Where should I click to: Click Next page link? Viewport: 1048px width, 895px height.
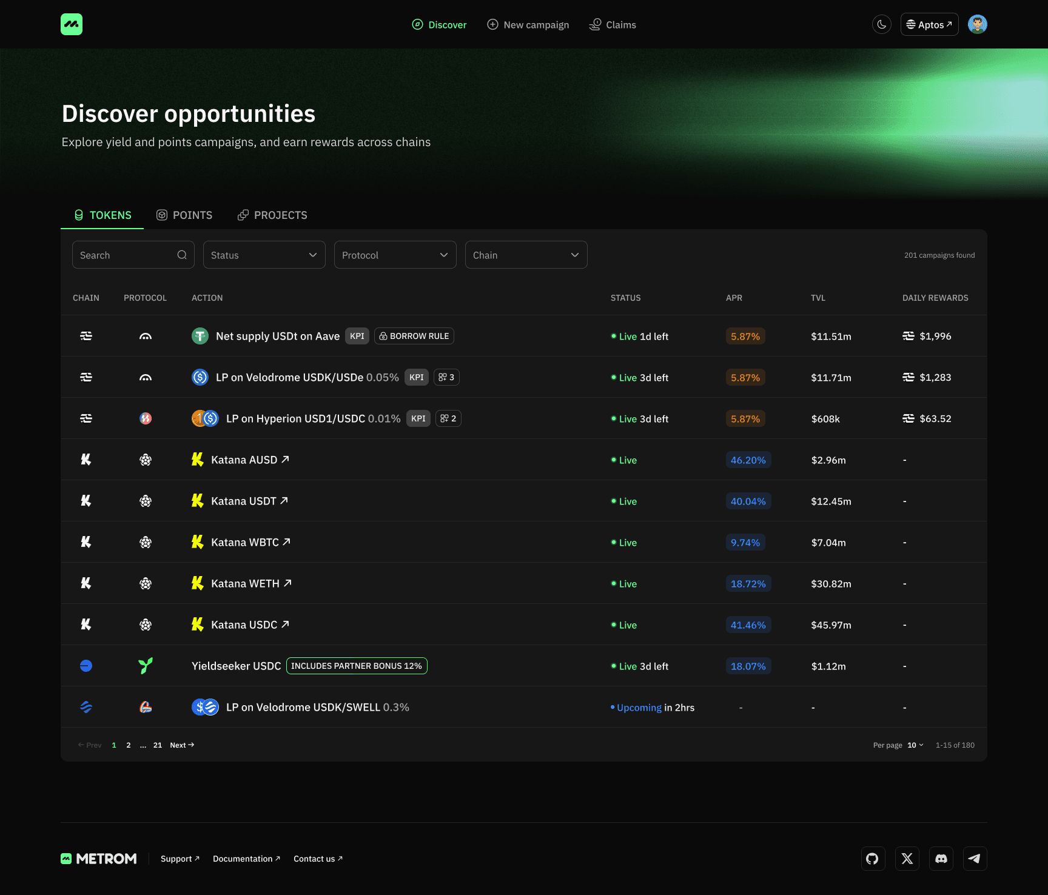pyautogui.click(x=182, y=745)
